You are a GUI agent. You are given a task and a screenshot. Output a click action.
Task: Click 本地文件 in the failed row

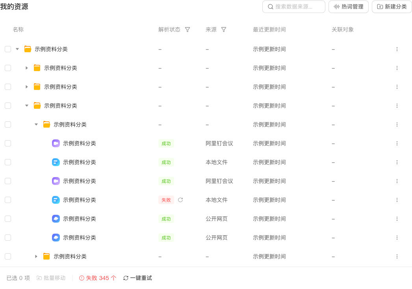tap(217, 200)
